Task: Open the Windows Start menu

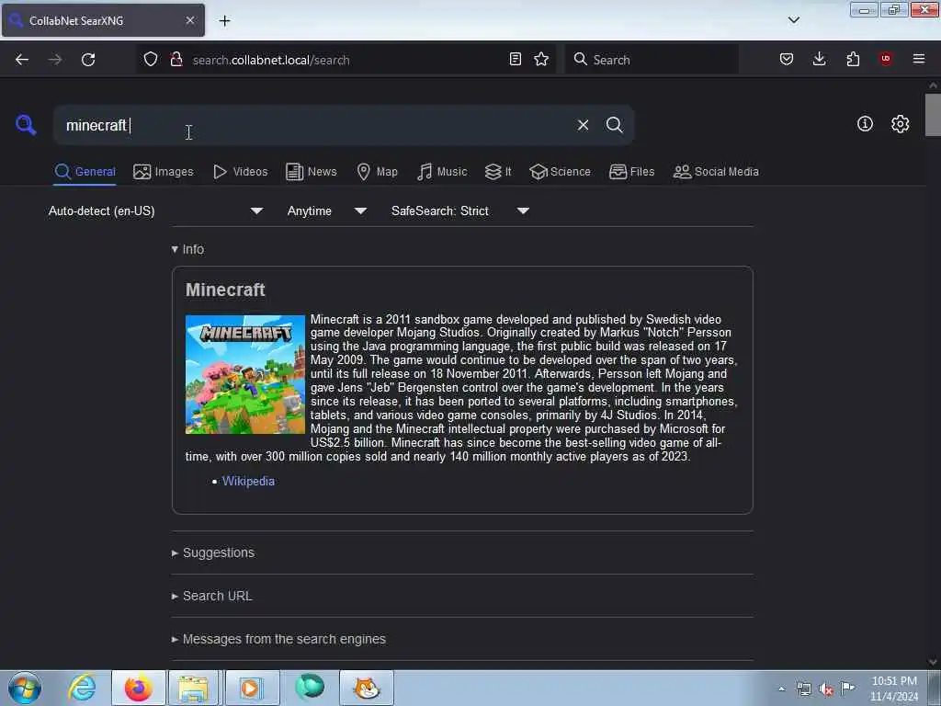Action: pyautogui.click(x=25, y=688)
